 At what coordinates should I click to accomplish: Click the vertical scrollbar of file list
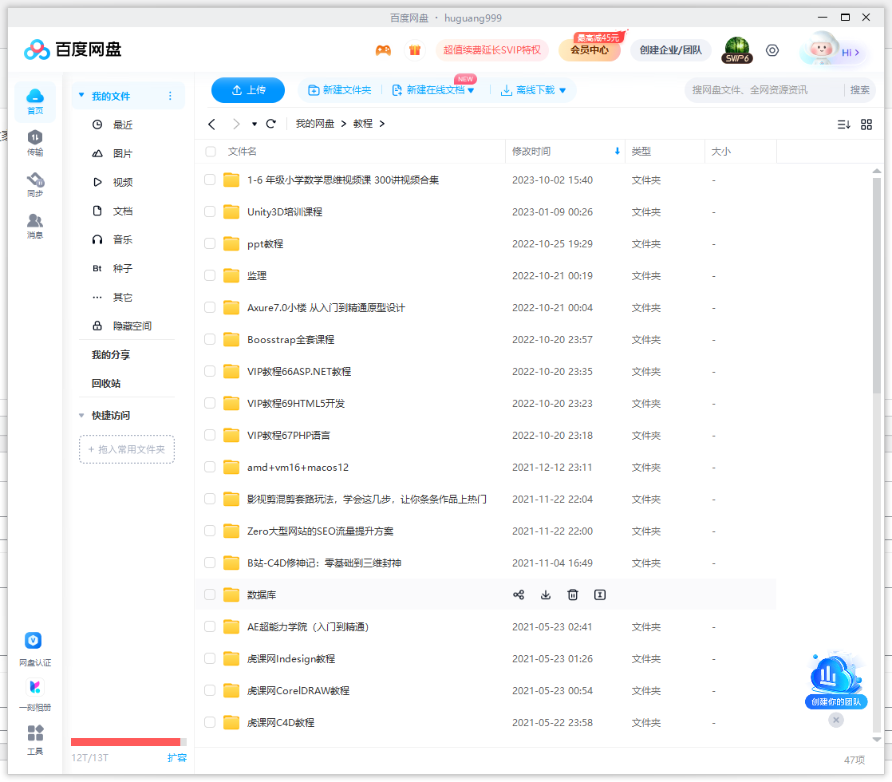point(877,285)
